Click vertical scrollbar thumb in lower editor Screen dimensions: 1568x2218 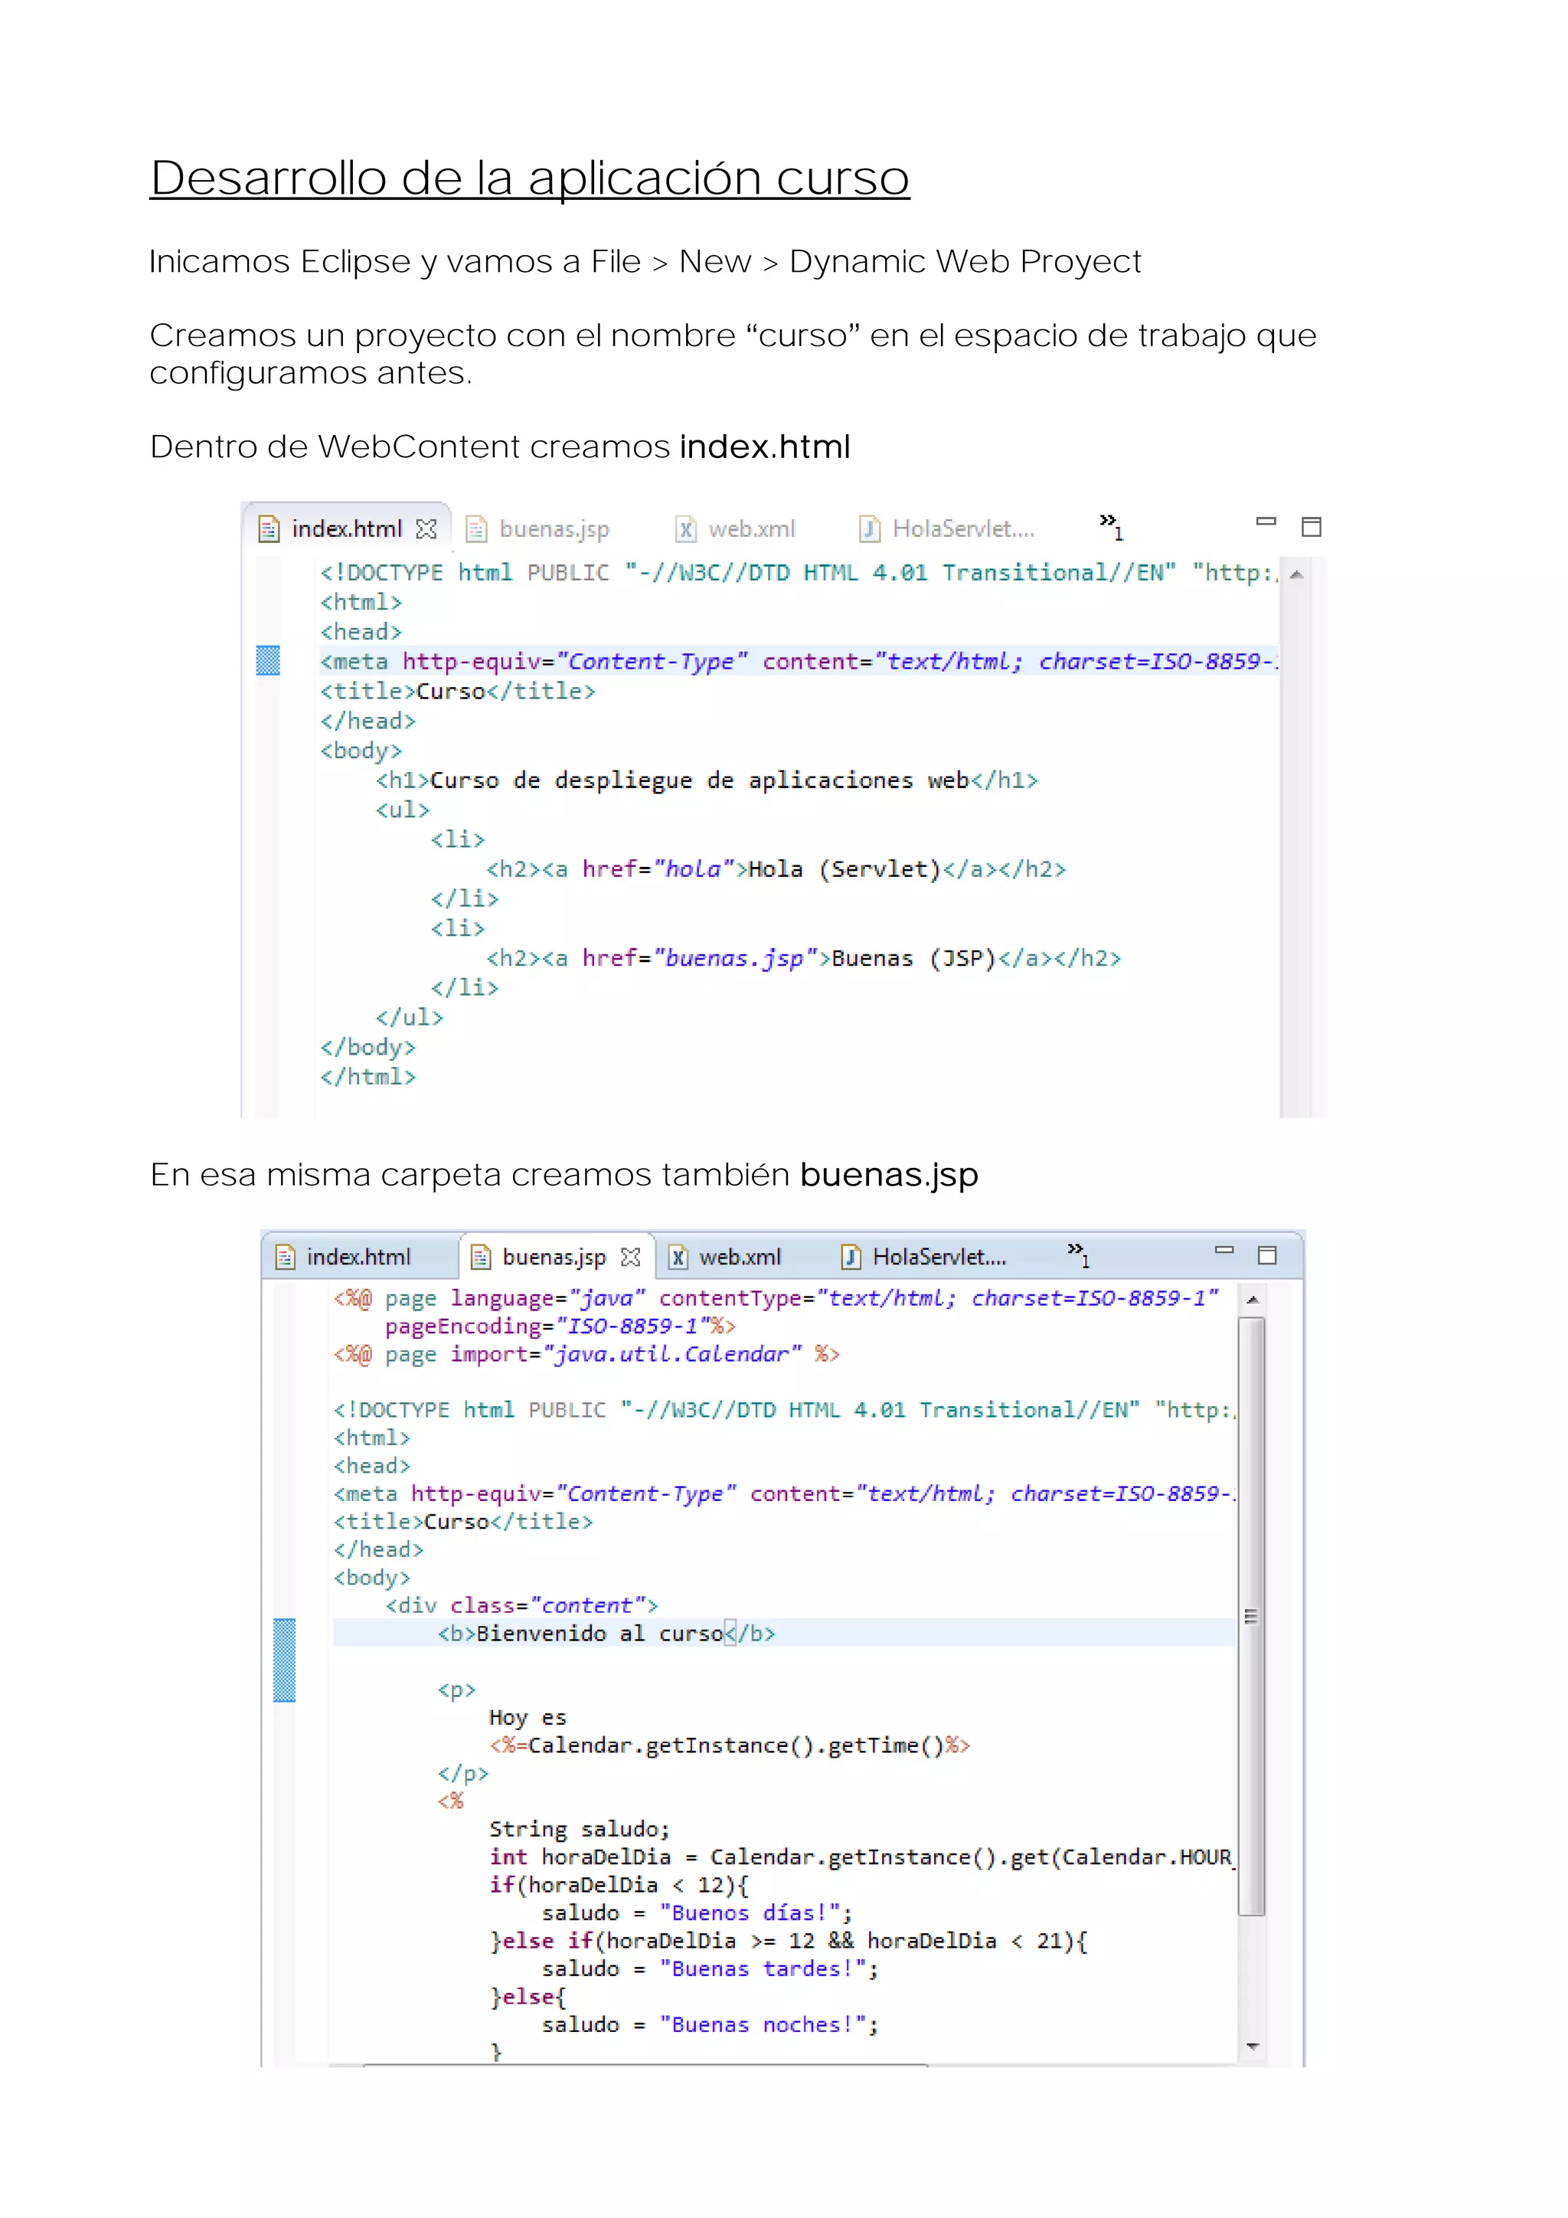point(1251,1616)
